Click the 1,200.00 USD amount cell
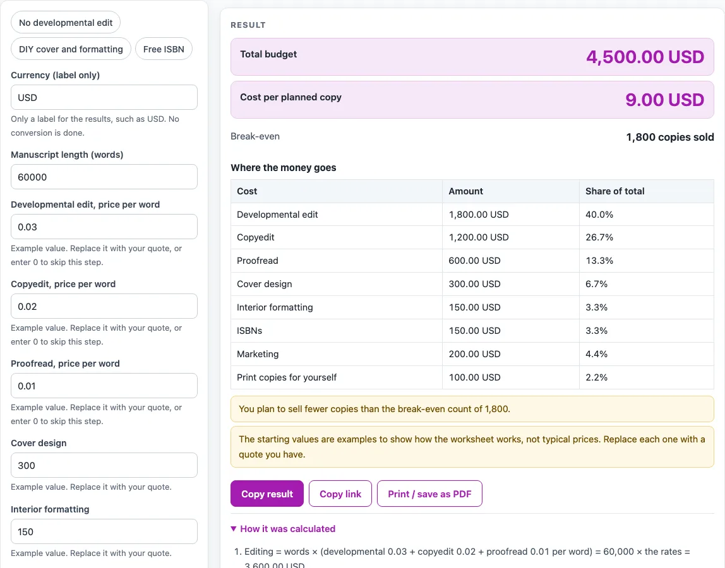The height and width of the screenshot is (568, 725). pos(479,237)
